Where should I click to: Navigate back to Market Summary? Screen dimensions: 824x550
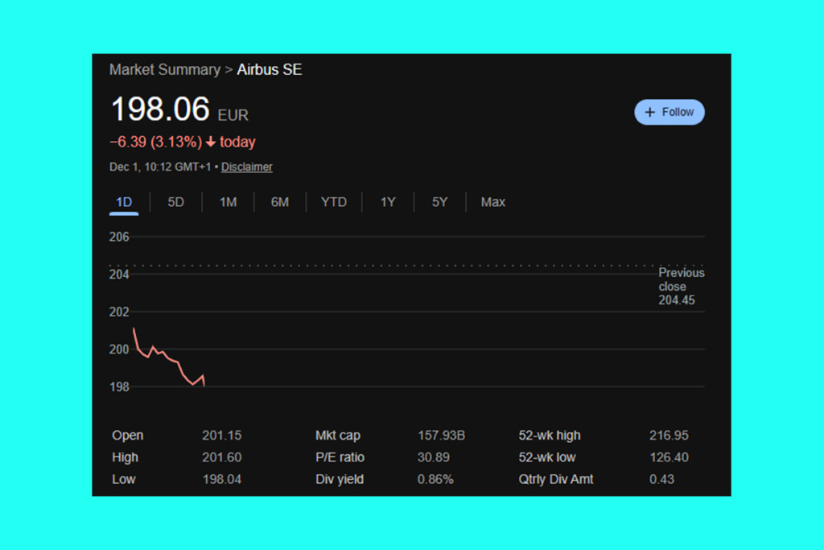[165, 69]
